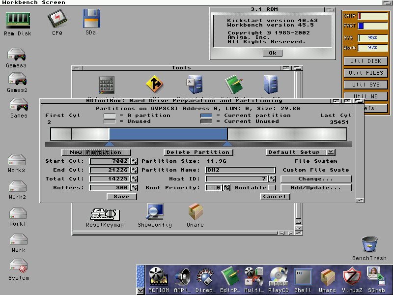Open the Util WB panel button
The height and width of the screenshot is (295, 393).
point(365,96)
